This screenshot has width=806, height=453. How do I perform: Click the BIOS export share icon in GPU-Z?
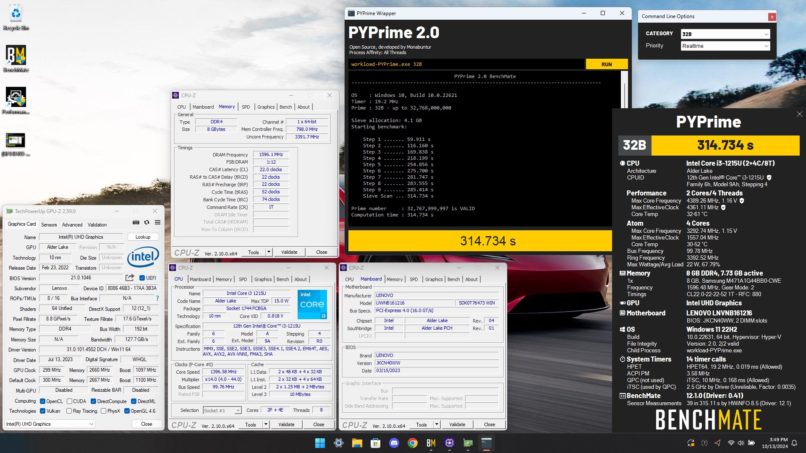click(x=130, y=278)
